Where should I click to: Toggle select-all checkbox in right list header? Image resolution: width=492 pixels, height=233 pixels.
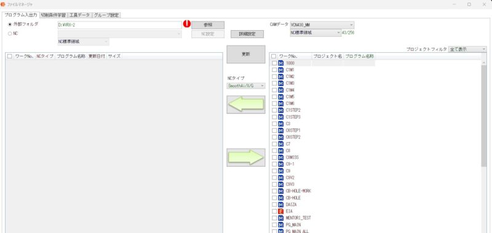(x=274, y=56)
